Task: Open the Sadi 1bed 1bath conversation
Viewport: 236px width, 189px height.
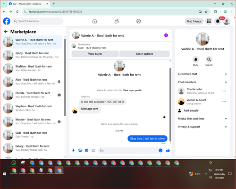Action: coord(32,135)
